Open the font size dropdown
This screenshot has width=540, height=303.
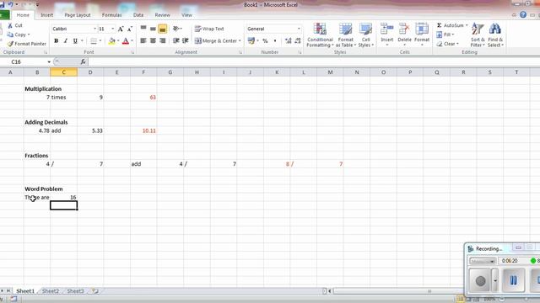tap(112, 29)
